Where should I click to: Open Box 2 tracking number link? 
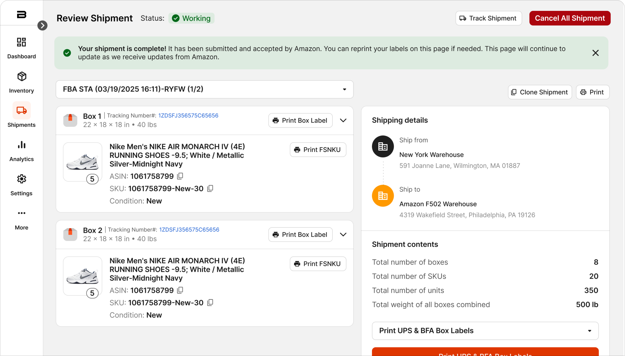(189, 229)
